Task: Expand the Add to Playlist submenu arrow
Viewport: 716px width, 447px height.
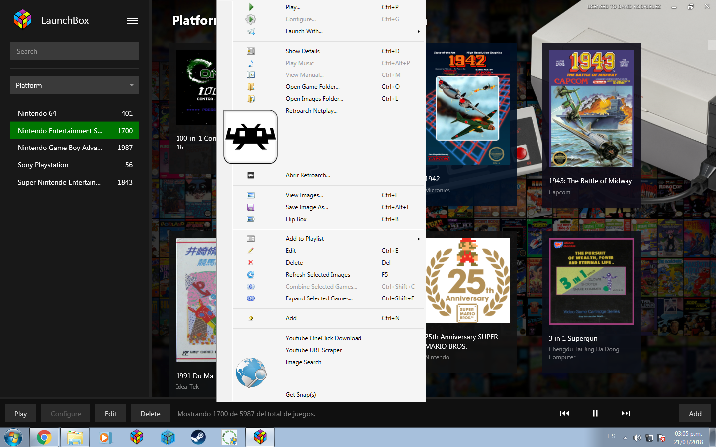Action: tap(419, 239)
